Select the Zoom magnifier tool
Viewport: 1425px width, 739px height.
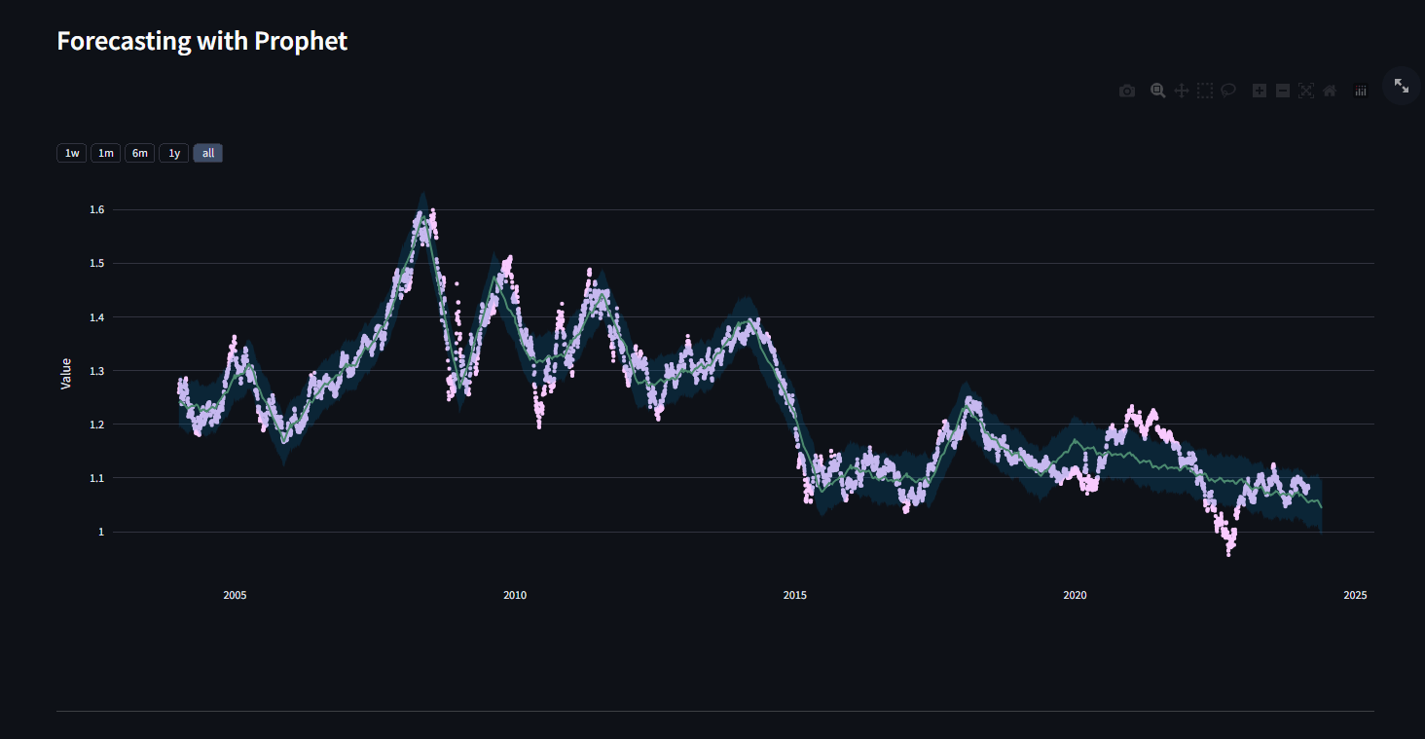(x=1157, y=91)
